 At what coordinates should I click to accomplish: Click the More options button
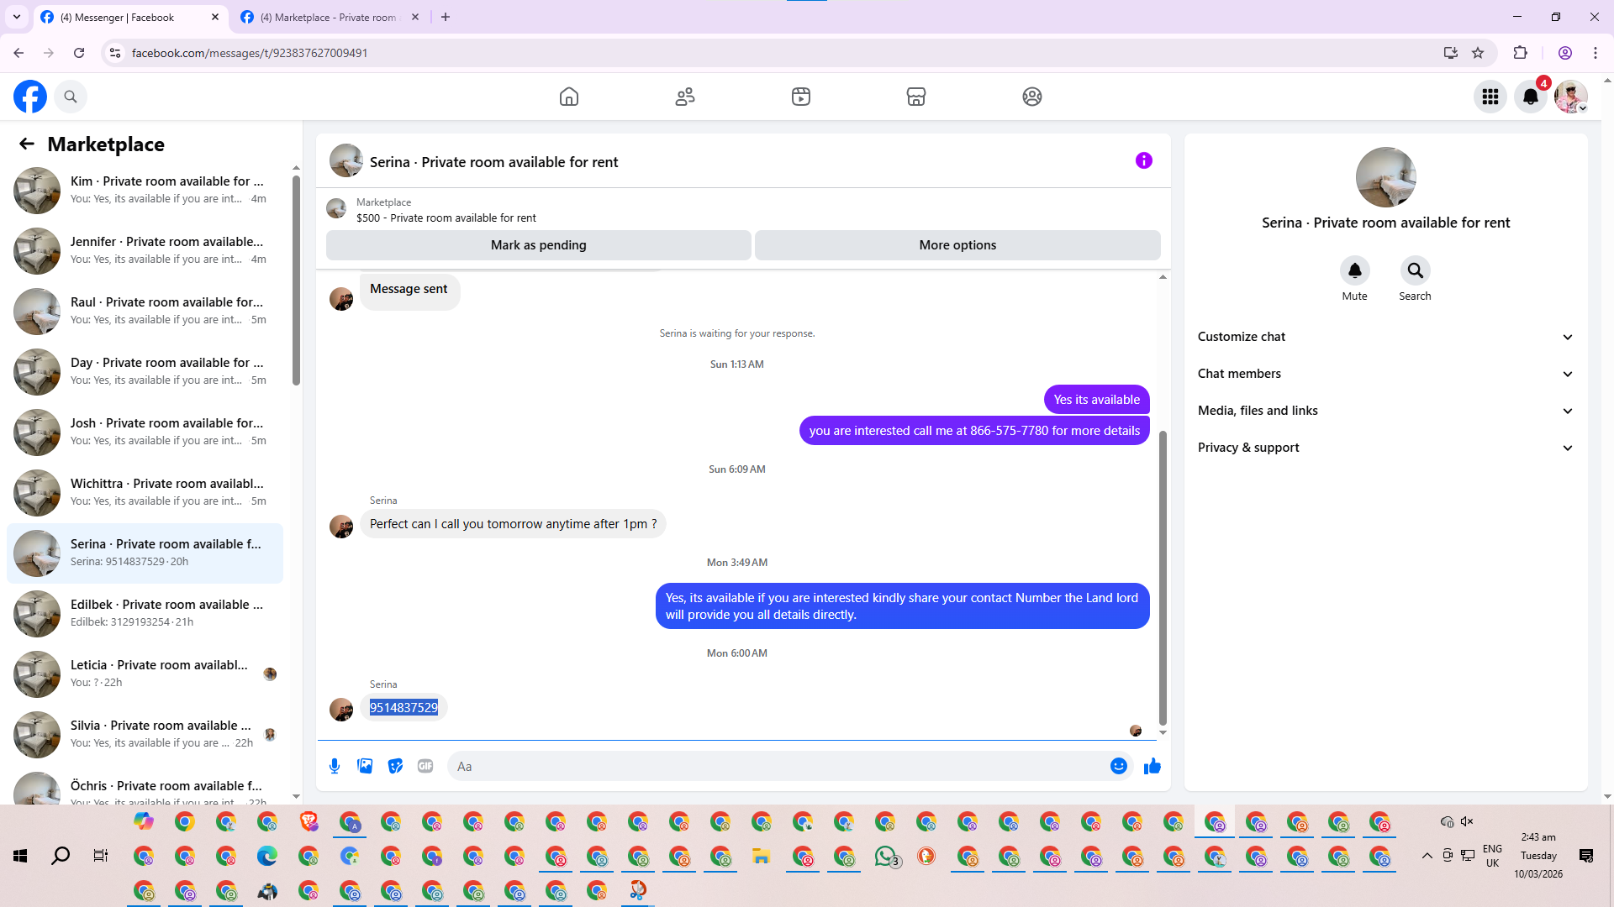pos(957,245)
